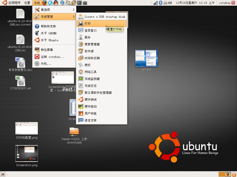Screen dimensions: 237x177
Task: Open 打印 (Printing) configuration
Action: coord(102,24)
